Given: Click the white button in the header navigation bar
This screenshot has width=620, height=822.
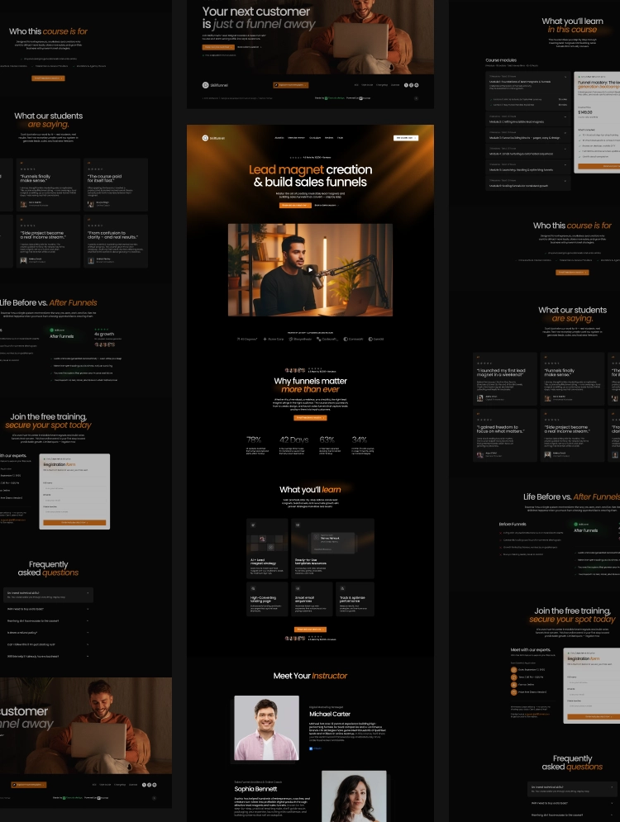Looking at the screenshot, I should (406, 138).
